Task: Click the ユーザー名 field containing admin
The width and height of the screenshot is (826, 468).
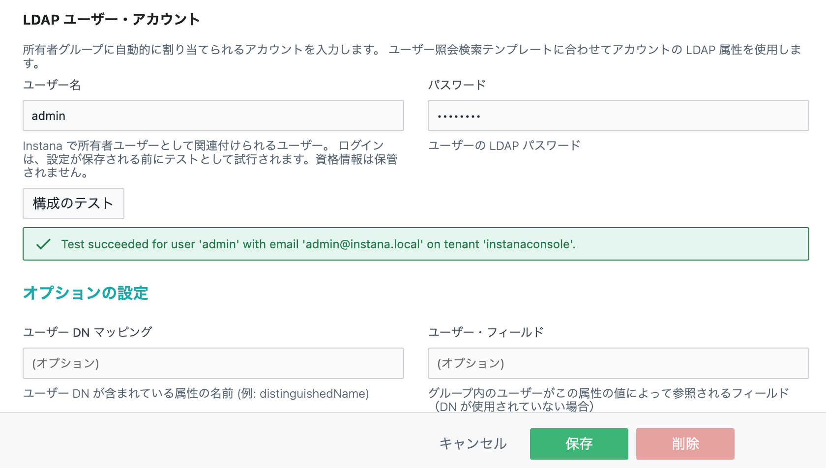Action: tap(213, 116)
